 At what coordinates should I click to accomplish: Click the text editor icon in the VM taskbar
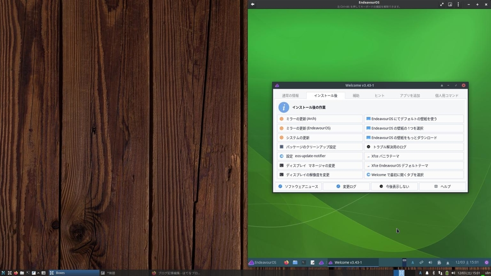pyautogui.click(x=312, y=262)
